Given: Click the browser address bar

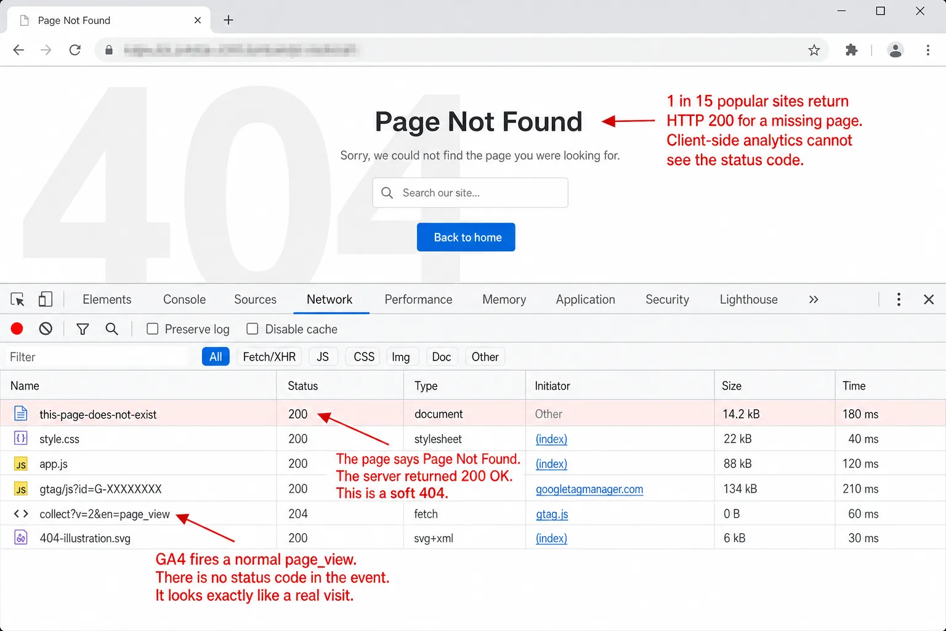Looking at the screenshot, I should coord(462,50).
